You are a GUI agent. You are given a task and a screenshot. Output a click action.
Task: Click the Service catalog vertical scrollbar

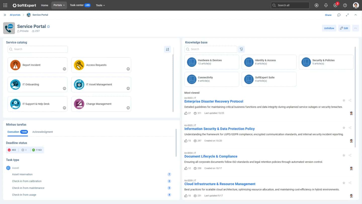(x=173, y=83)
